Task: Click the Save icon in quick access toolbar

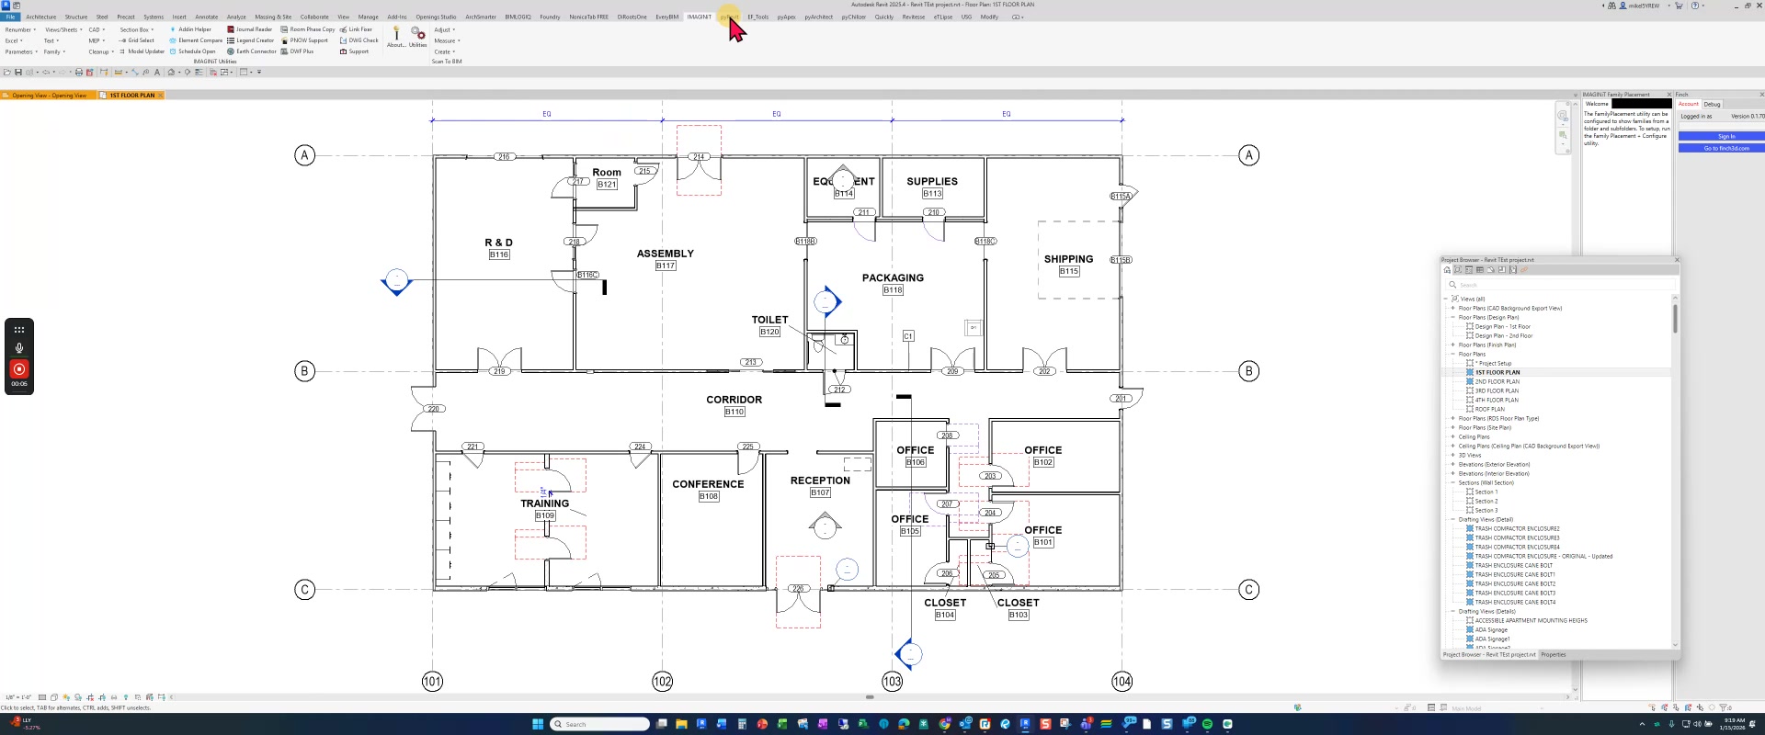Action: (17, 72)
